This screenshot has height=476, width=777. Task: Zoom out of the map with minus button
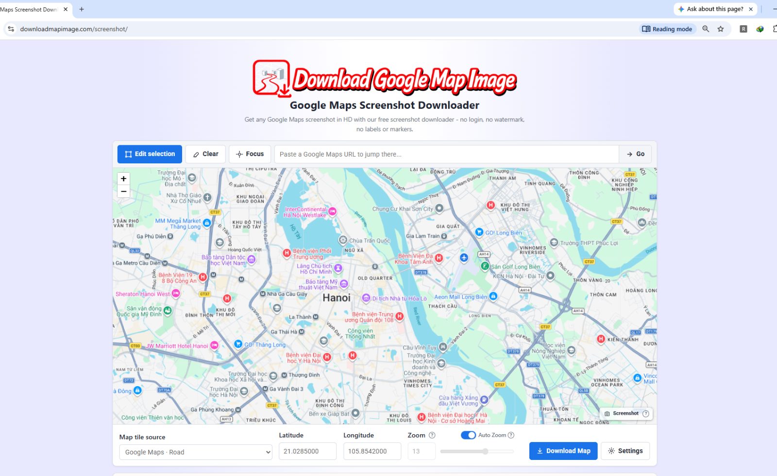(123, 192)
